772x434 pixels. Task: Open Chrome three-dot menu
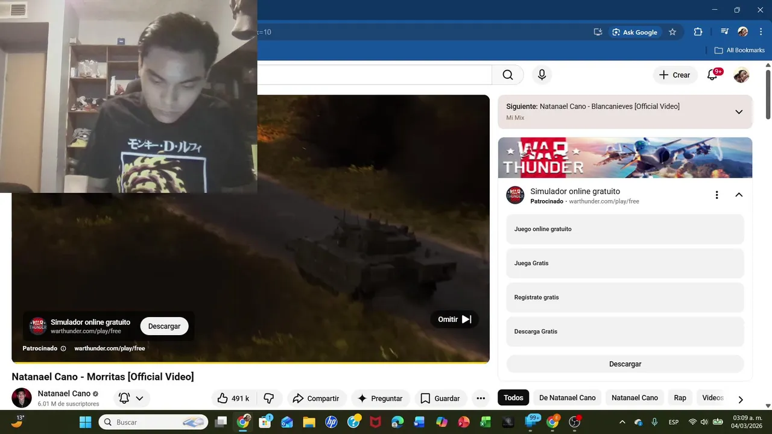coord(761,32)
